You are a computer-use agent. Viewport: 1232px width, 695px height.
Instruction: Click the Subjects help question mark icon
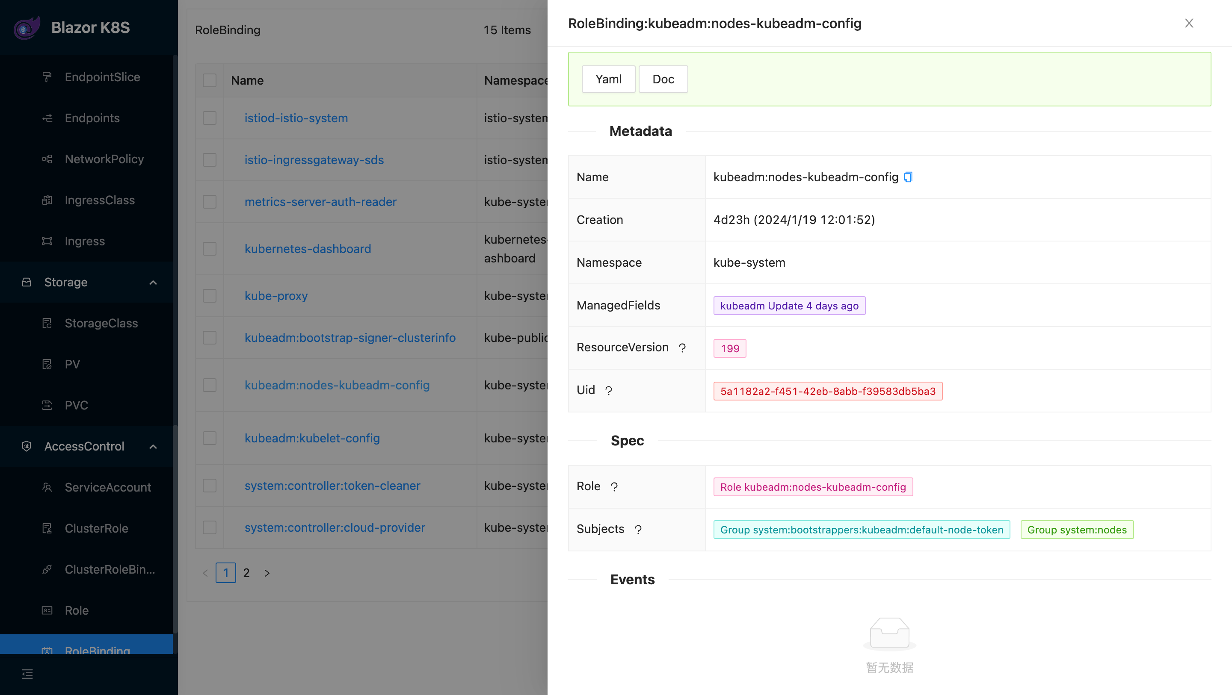[638, 529]
